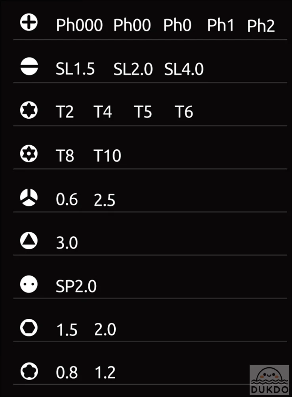Click the Phillips cross-head screw icon
This screenshot has width=292, height=397.
click(x=29, y=22)
